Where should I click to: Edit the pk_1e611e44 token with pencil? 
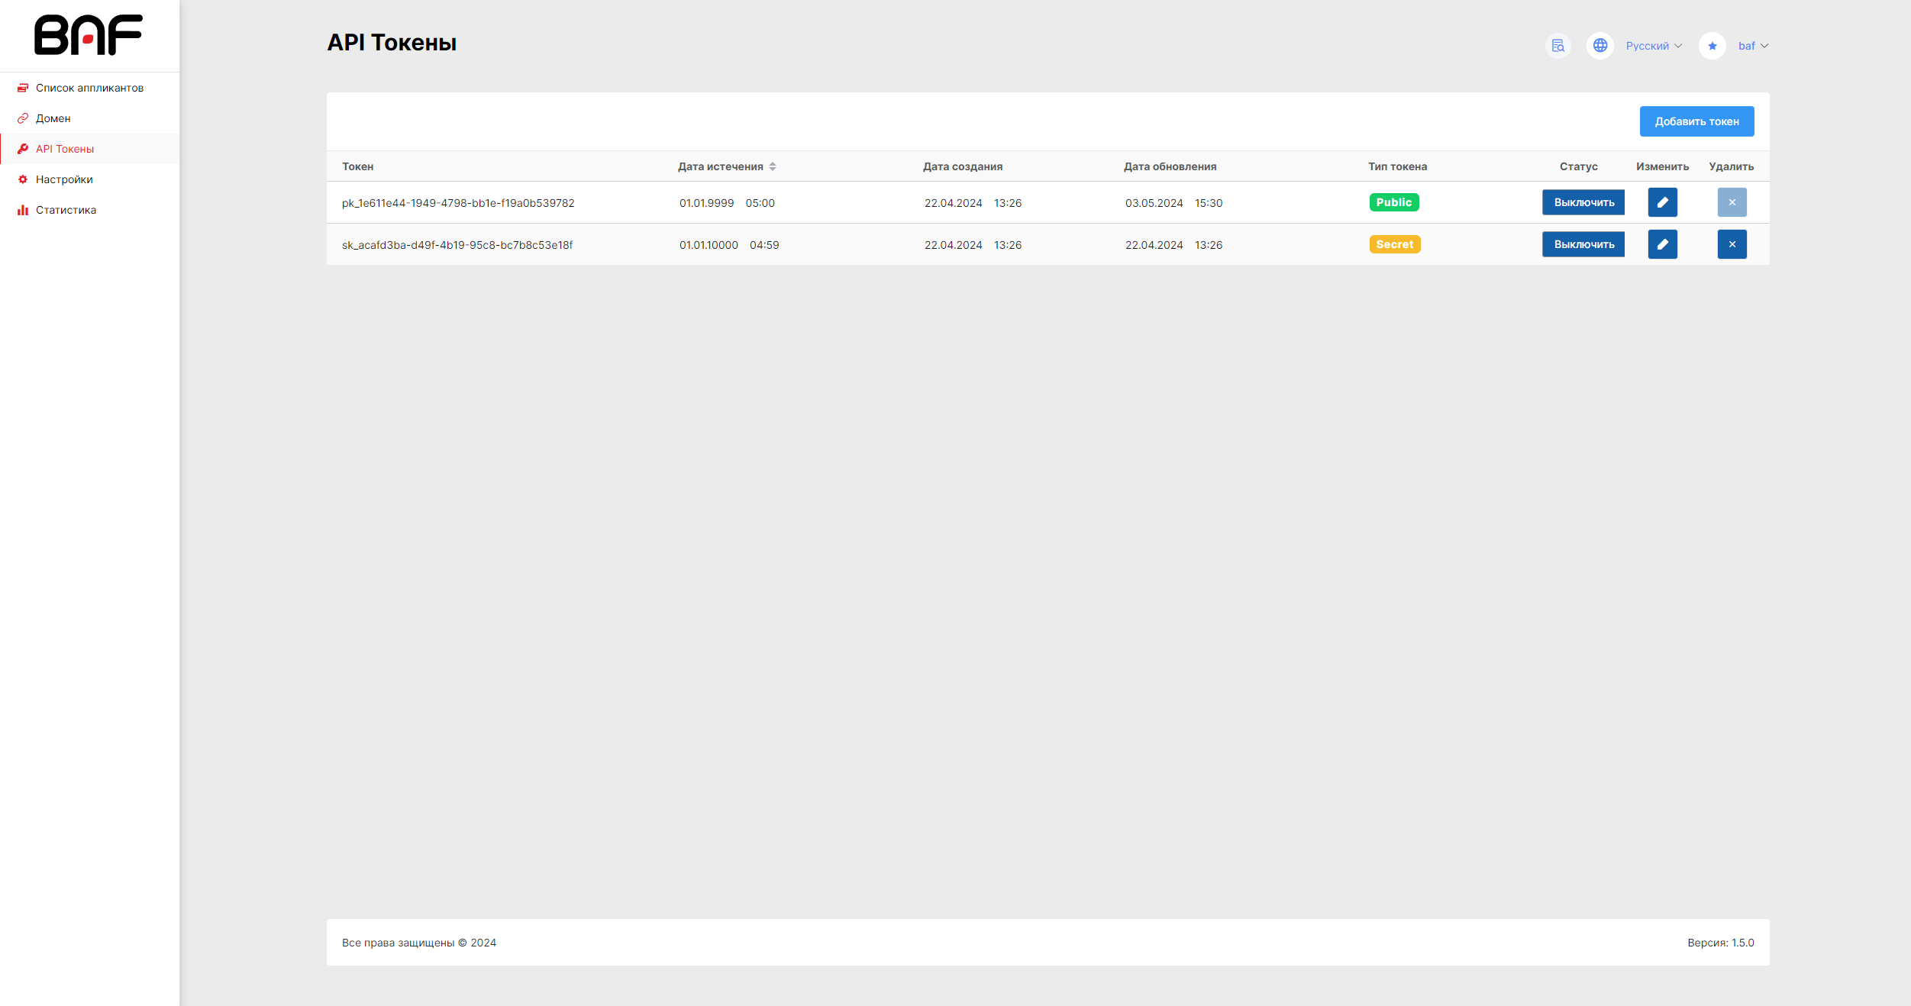coord(1662,202)
